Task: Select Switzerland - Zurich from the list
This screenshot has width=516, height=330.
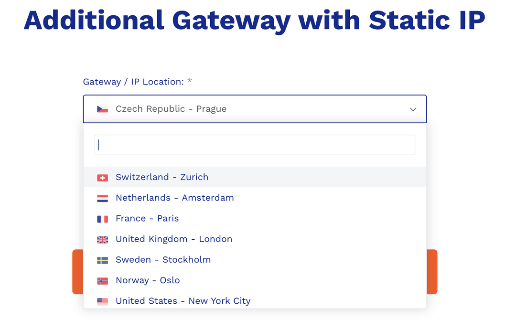Action: 161,177
